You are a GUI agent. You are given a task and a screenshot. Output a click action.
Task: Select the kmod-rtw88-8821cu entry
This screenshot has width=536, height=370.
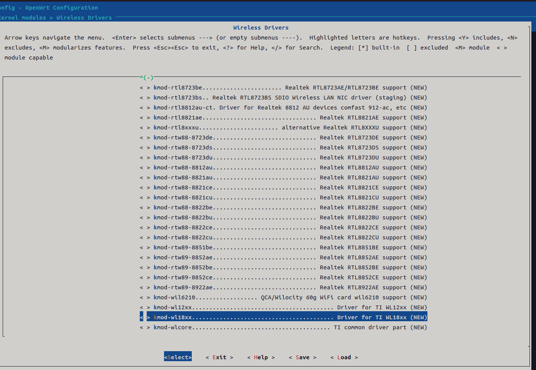[x=283, y=197]
